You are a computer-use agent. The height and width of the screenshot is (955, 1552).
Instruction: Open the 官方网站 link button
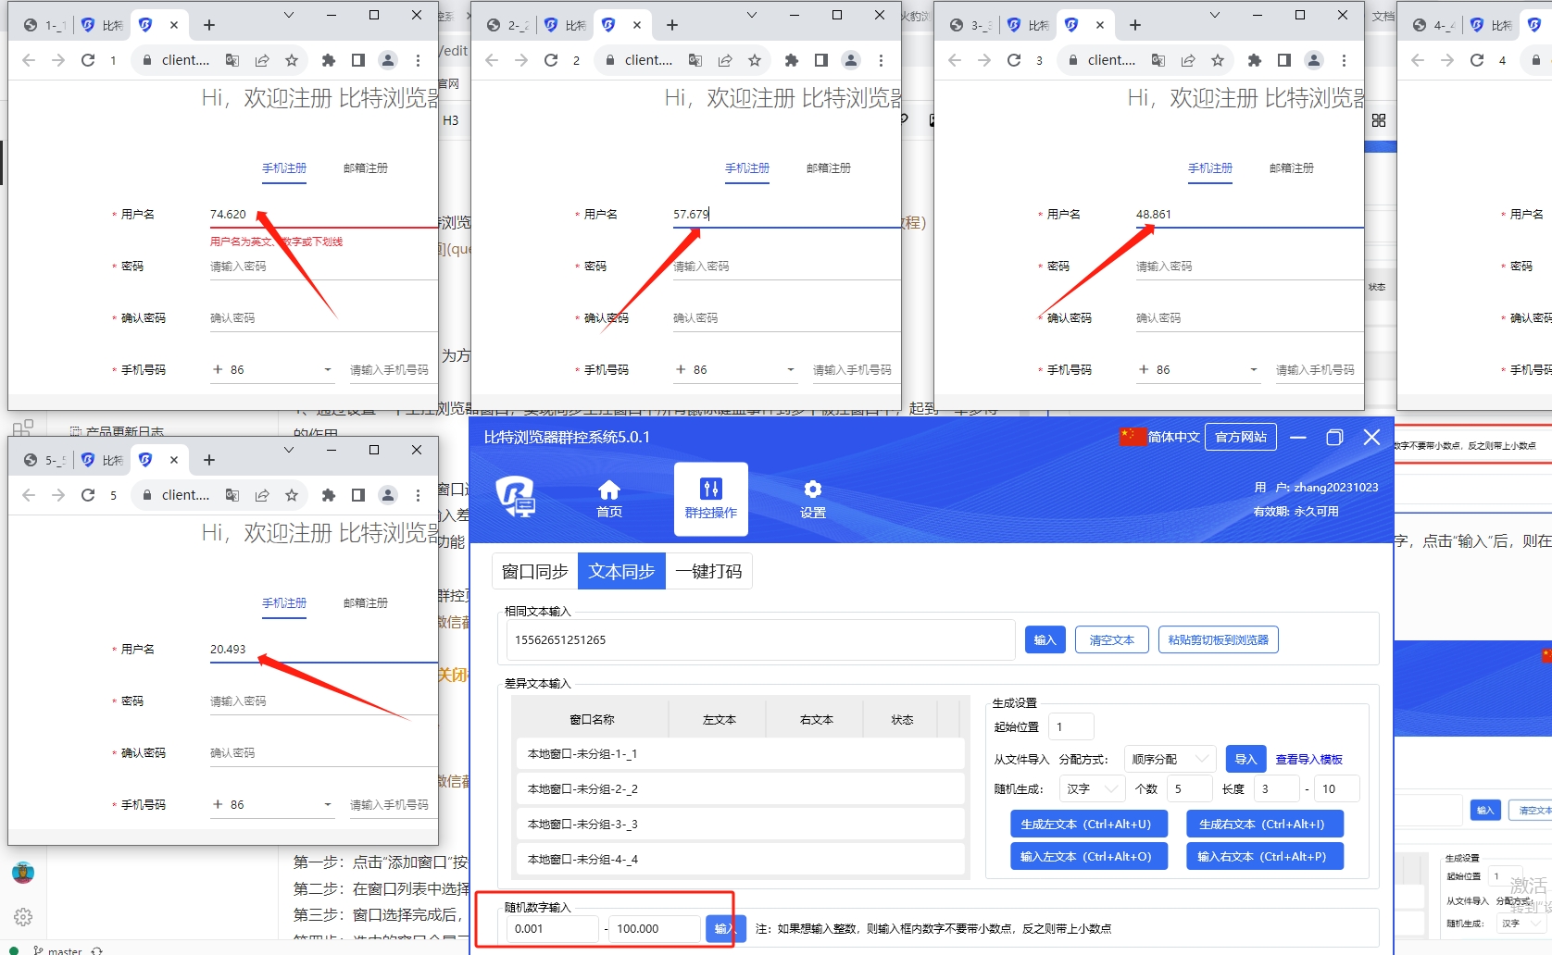coord(1241,437)
